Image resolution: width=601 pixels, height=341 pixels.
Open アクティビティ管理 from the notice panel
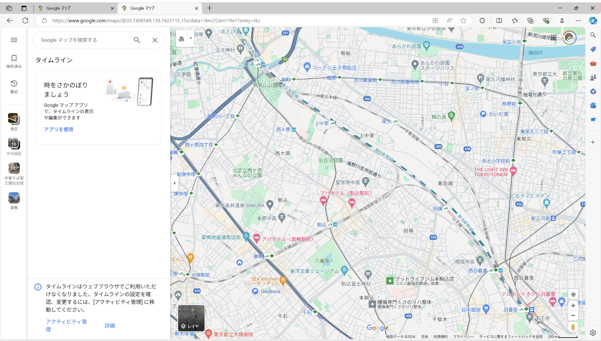(66, 322)
